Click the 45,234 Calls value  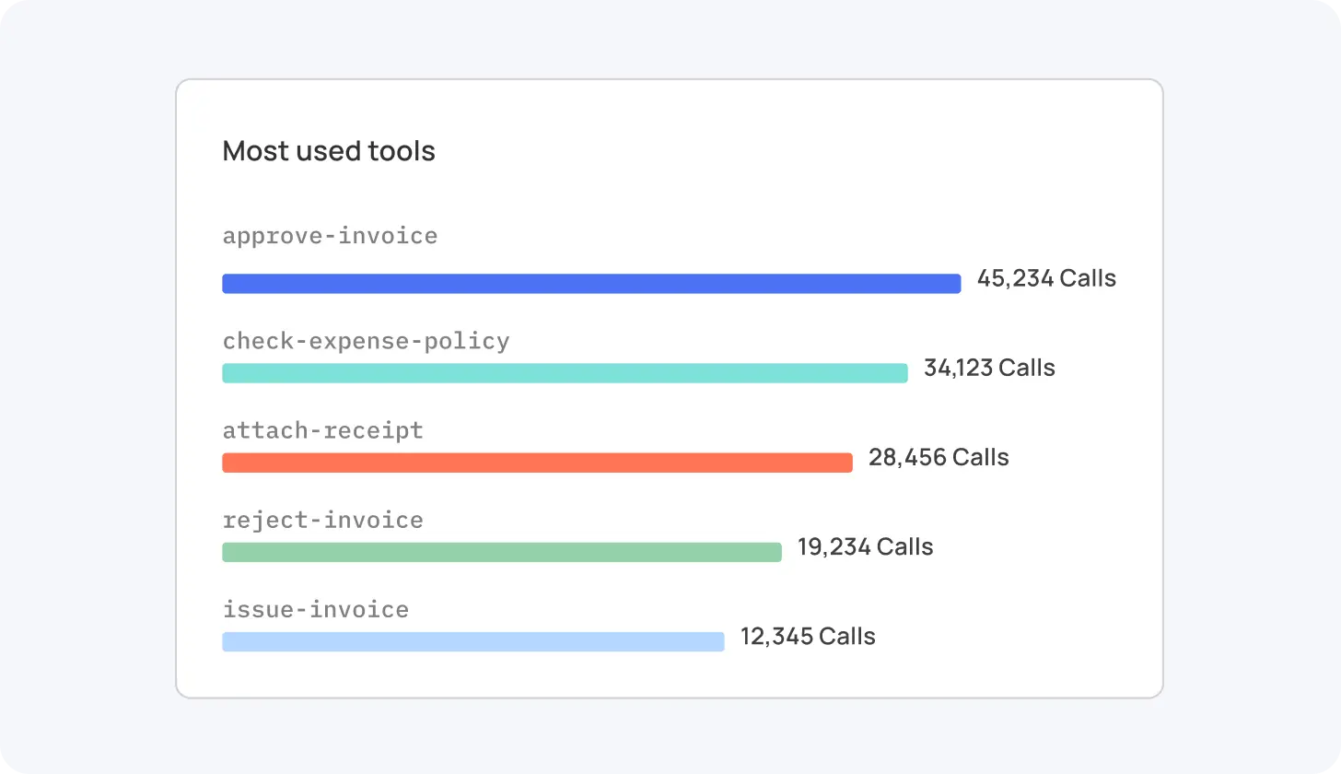[1046, 278]
